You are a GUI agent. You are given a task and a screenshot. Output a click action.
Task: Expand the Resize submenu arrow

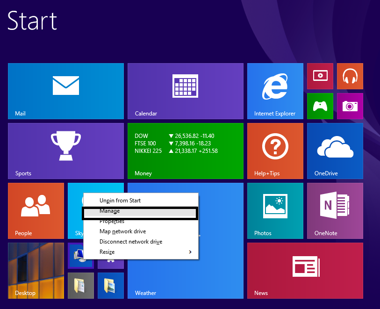click(190, 252)
